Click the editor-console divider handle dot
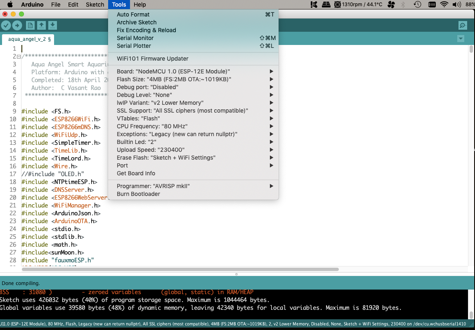Screen dimensions: 475x330 [x=236, y=274]
